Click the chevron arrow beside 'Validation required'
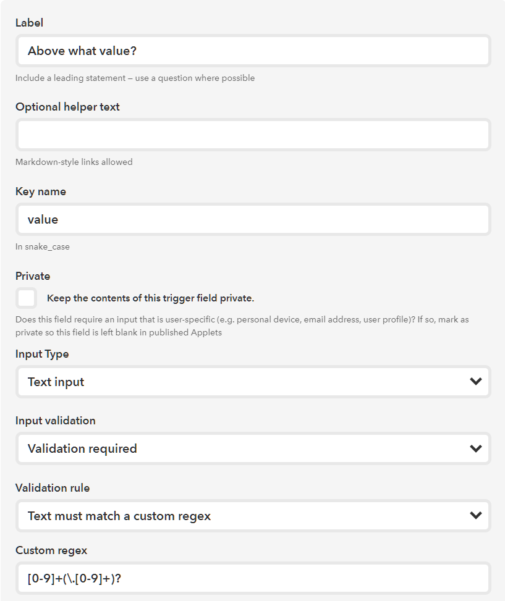505x601 pixels. coord(475,448)
